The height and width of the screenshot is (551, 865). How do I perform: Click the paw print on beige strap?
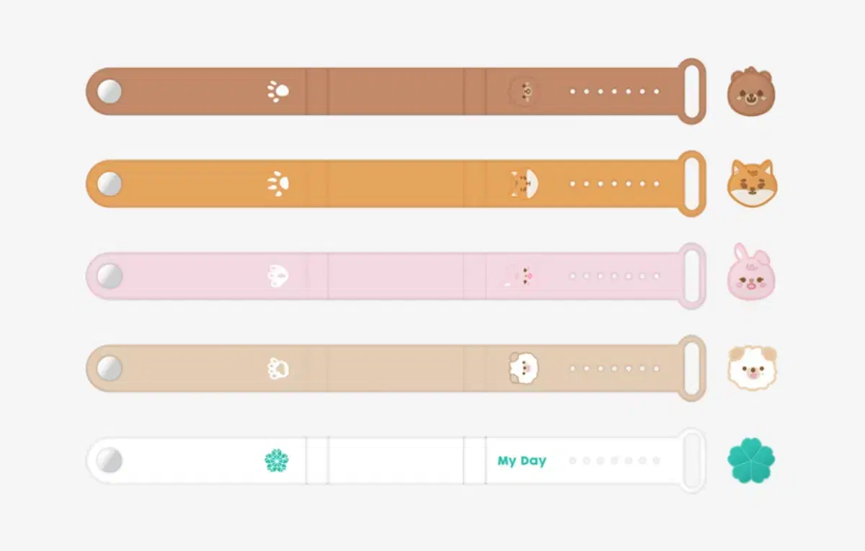coord(278,368)
